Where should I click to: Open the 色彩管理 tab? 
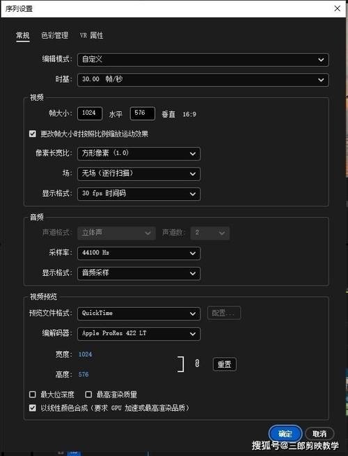pos(55,35)
